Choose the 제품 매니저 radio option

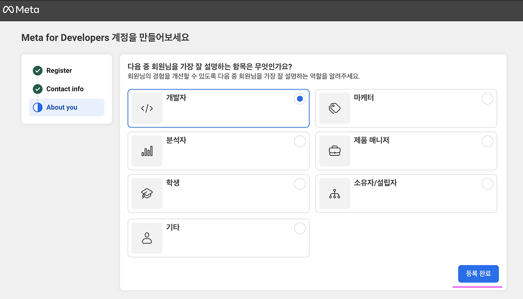click(487, 142)
